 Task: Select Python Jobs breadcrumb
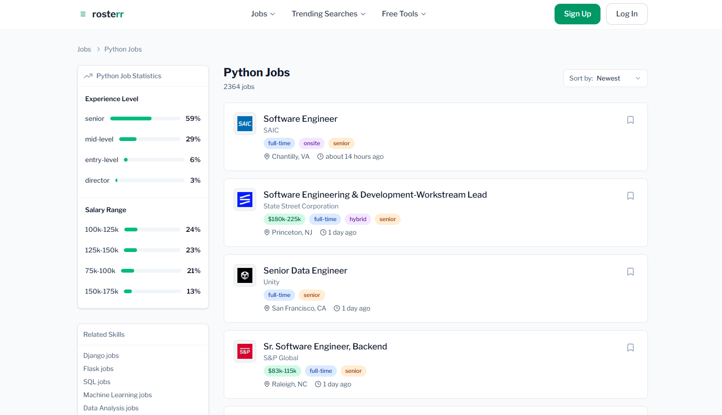123,49
